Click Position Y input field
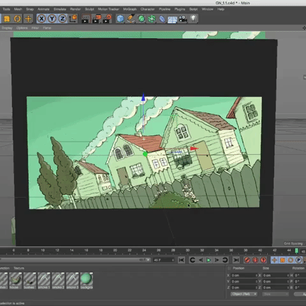306x306 pixels. [x=244, y=282]
